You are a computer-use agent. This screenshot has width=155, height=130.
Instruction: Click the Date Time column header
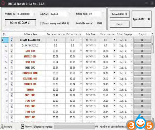[91, 34]
